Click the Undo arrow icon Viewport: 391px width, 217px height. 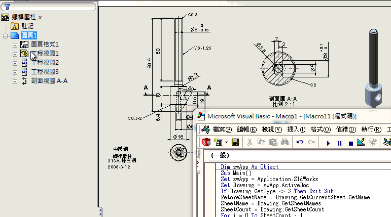pyautogui.click(x=300, y=142)
